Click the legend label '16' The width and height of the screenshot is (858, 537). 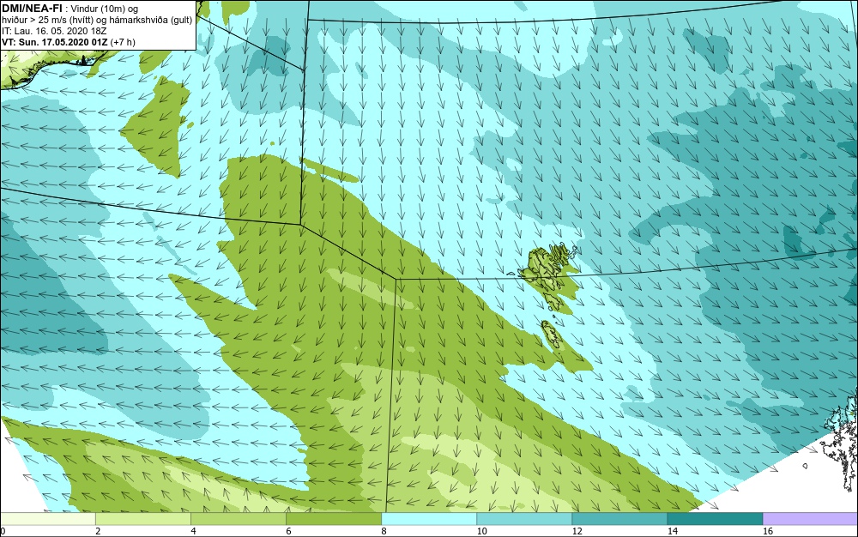[768, 531]
